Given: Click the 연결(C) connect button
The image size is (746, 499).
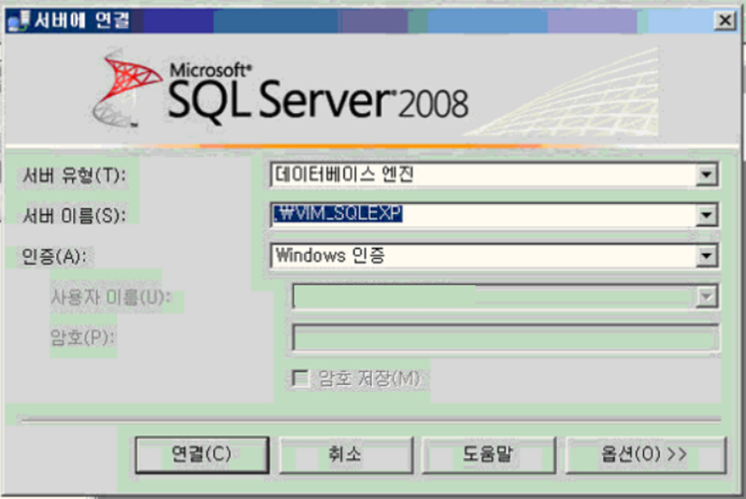Looking at the screenshot, I should pos(202,455).
